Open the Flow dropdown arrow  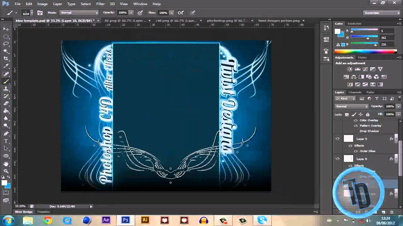click(172, 13)
